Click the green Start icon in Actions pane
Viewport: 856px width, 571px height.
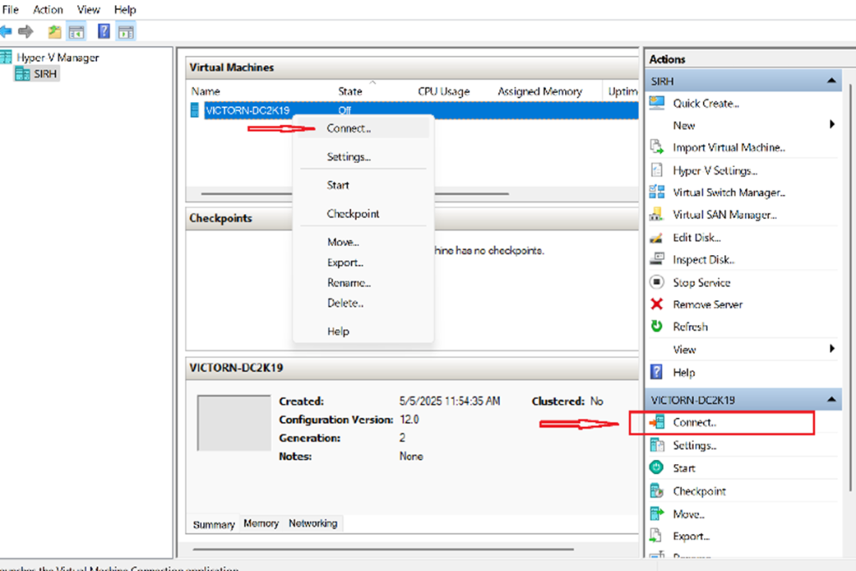tap(656, 467)
